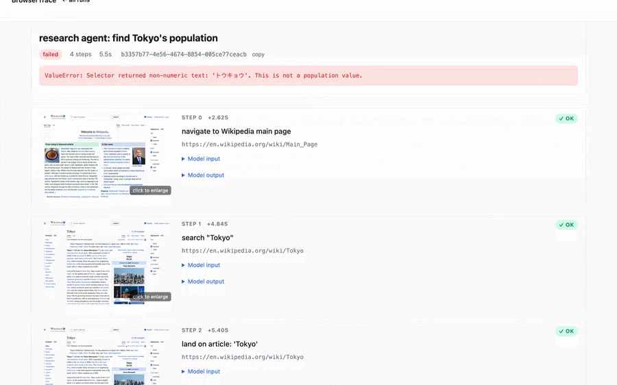
Task: Select the wiki/Tokyo URL under land on article
Action: tap(243, 357)
